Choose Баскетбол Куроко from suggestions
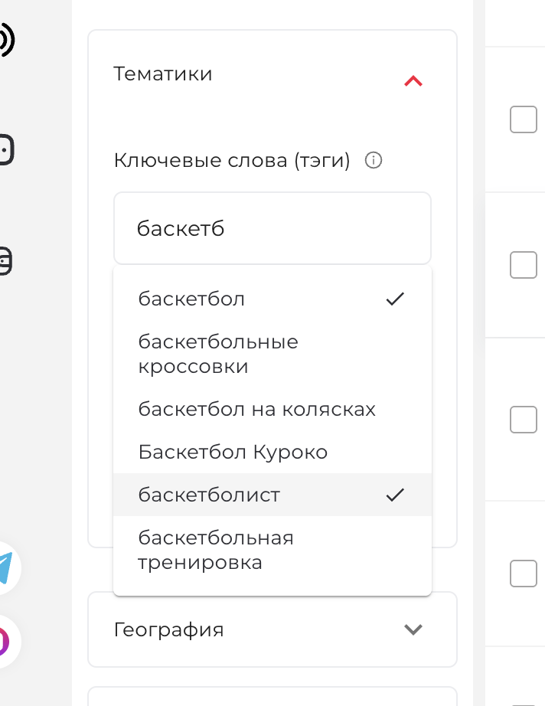 (x=272, y=452)
